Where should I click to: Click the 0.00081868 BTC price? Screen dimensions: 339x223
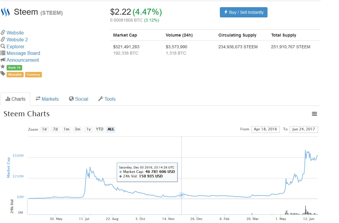pos(126,20)
